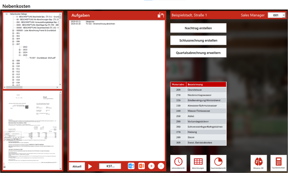Open the Jahresübersicht clock icon
Viewport: 288px width, 173px height.
click(178, 163)
